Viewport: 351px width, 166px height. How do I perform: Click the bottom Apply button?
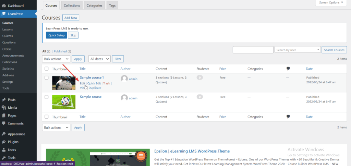[x=78, y=128]
